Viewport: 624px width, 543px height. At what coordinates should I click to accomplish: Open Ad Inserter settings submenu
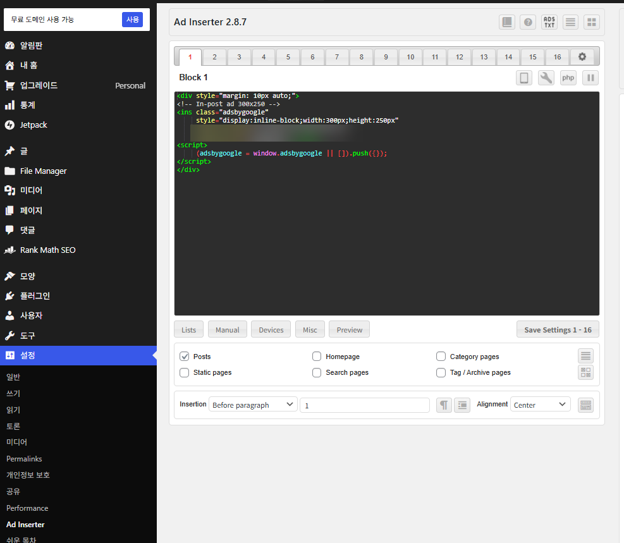[25, 524]
